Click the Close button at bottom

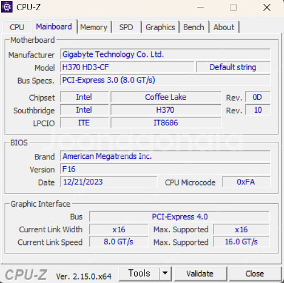[x=254, y=273]
